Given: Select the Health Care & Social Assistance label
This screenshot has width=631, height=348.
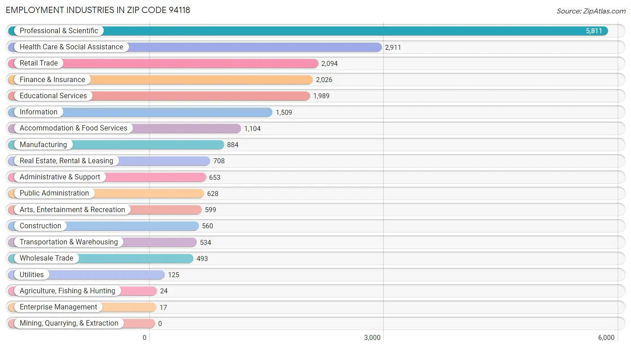Looking at the screenshot, I should point(71,47).
